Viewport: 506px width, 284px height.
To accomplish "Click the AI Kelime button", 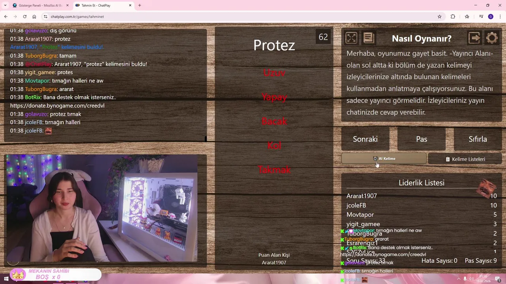I will pos(384,159).
